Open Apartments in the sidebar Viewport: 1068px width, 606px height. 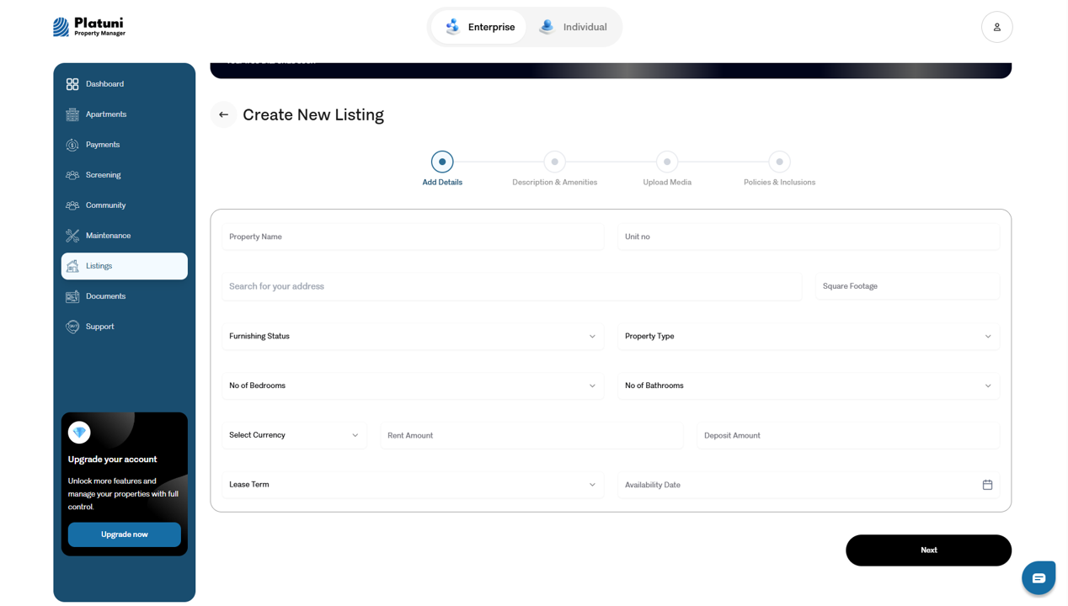(x=125, y=114)
